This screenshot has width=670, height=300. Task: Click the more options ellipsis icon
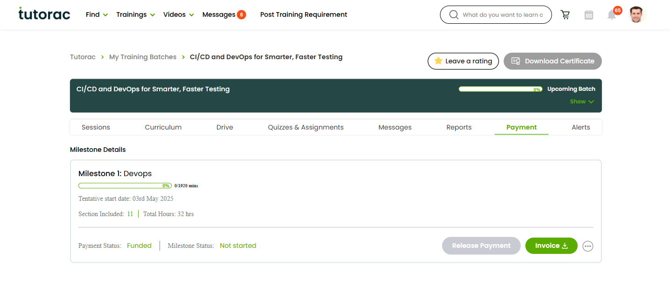pyautogui.click(x=588, y=246)
